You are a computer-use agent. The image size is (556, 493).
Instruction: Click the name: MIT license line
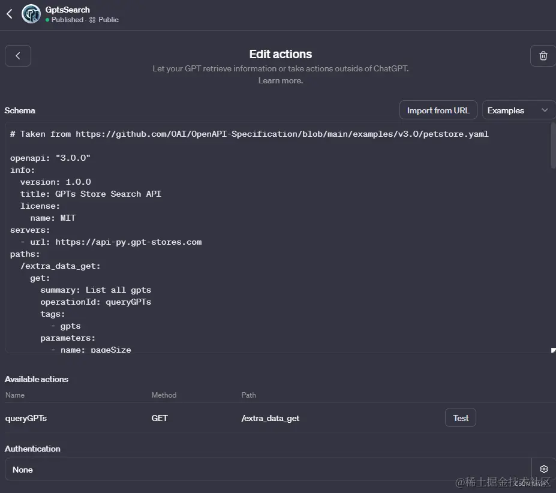[53, 218]
